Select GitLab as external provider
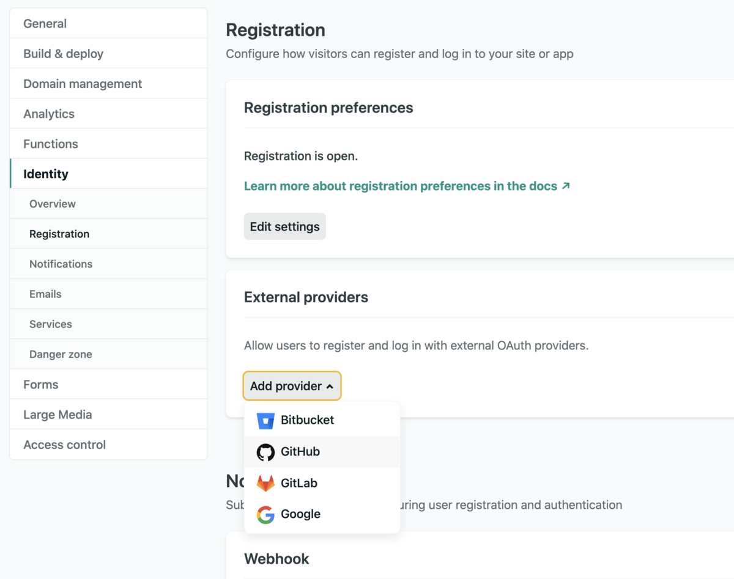The width and height of the screenshot is (734, 579). (299, 483)
